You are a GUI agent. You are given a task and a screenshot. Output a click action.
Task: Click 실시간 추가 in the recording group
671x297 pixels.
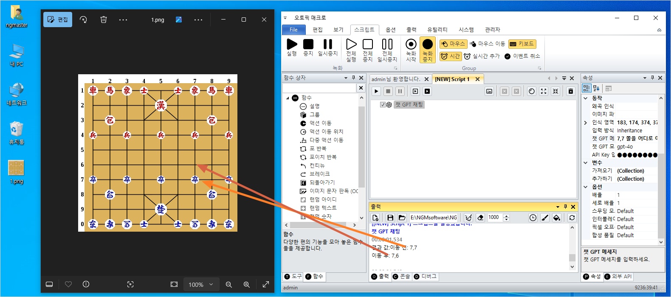(482, 56)
